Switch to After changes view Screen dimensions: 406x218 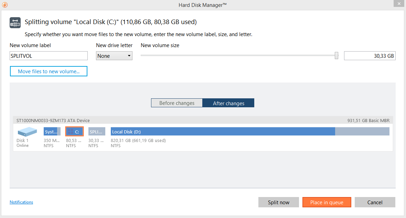tap(228, 103)
